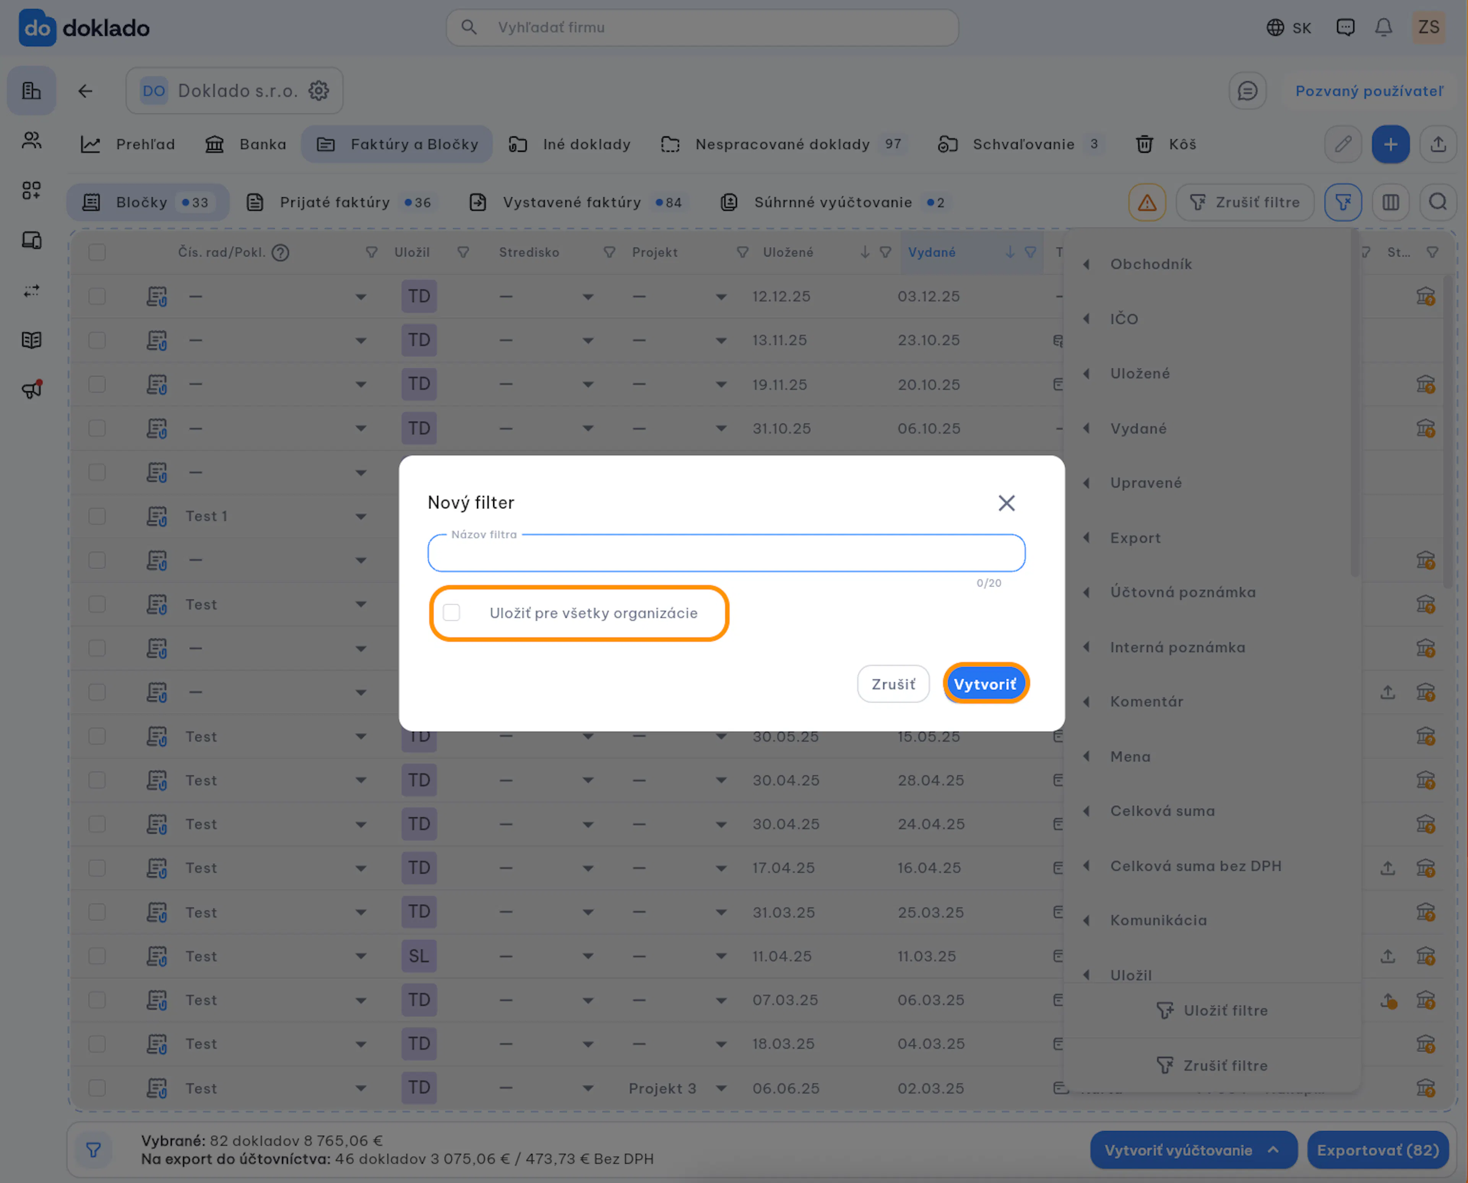Open the Iné doklady tab
The height and width of the screenshot is (1183, 1468).
570,144
